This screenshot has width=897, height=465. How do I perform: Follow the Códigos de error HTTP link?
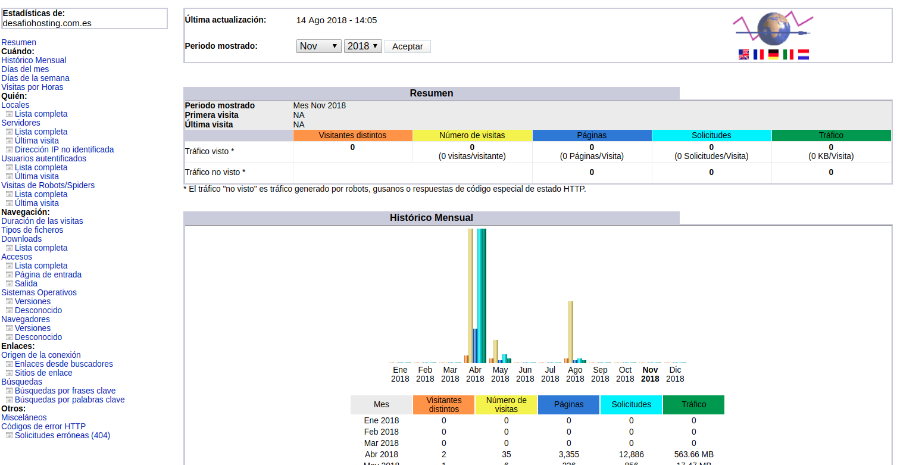pyautogui.click(x=43, y=426)
